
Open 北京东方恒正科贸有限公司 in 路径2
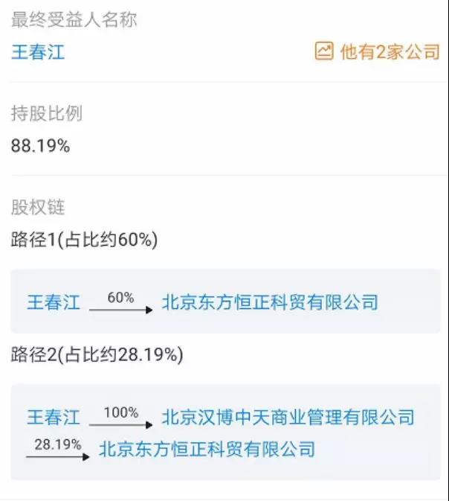click(207, 449)
